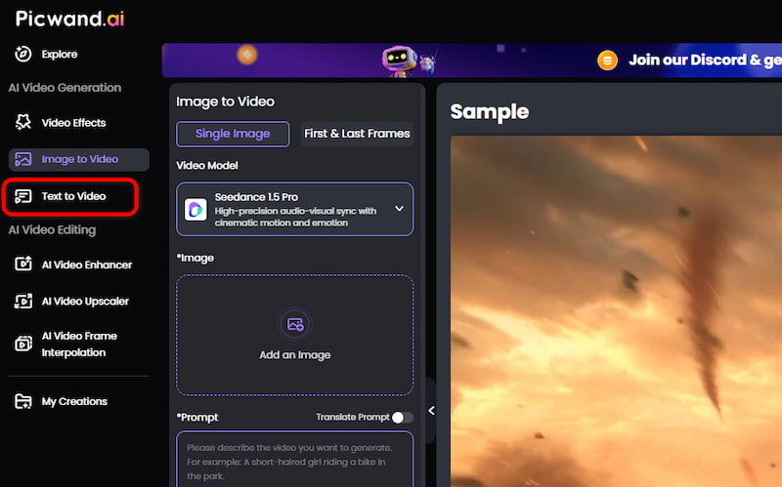Expand the video model chevron arrow
This screenshot has height=487, width=782.
(x=399, y=208)
